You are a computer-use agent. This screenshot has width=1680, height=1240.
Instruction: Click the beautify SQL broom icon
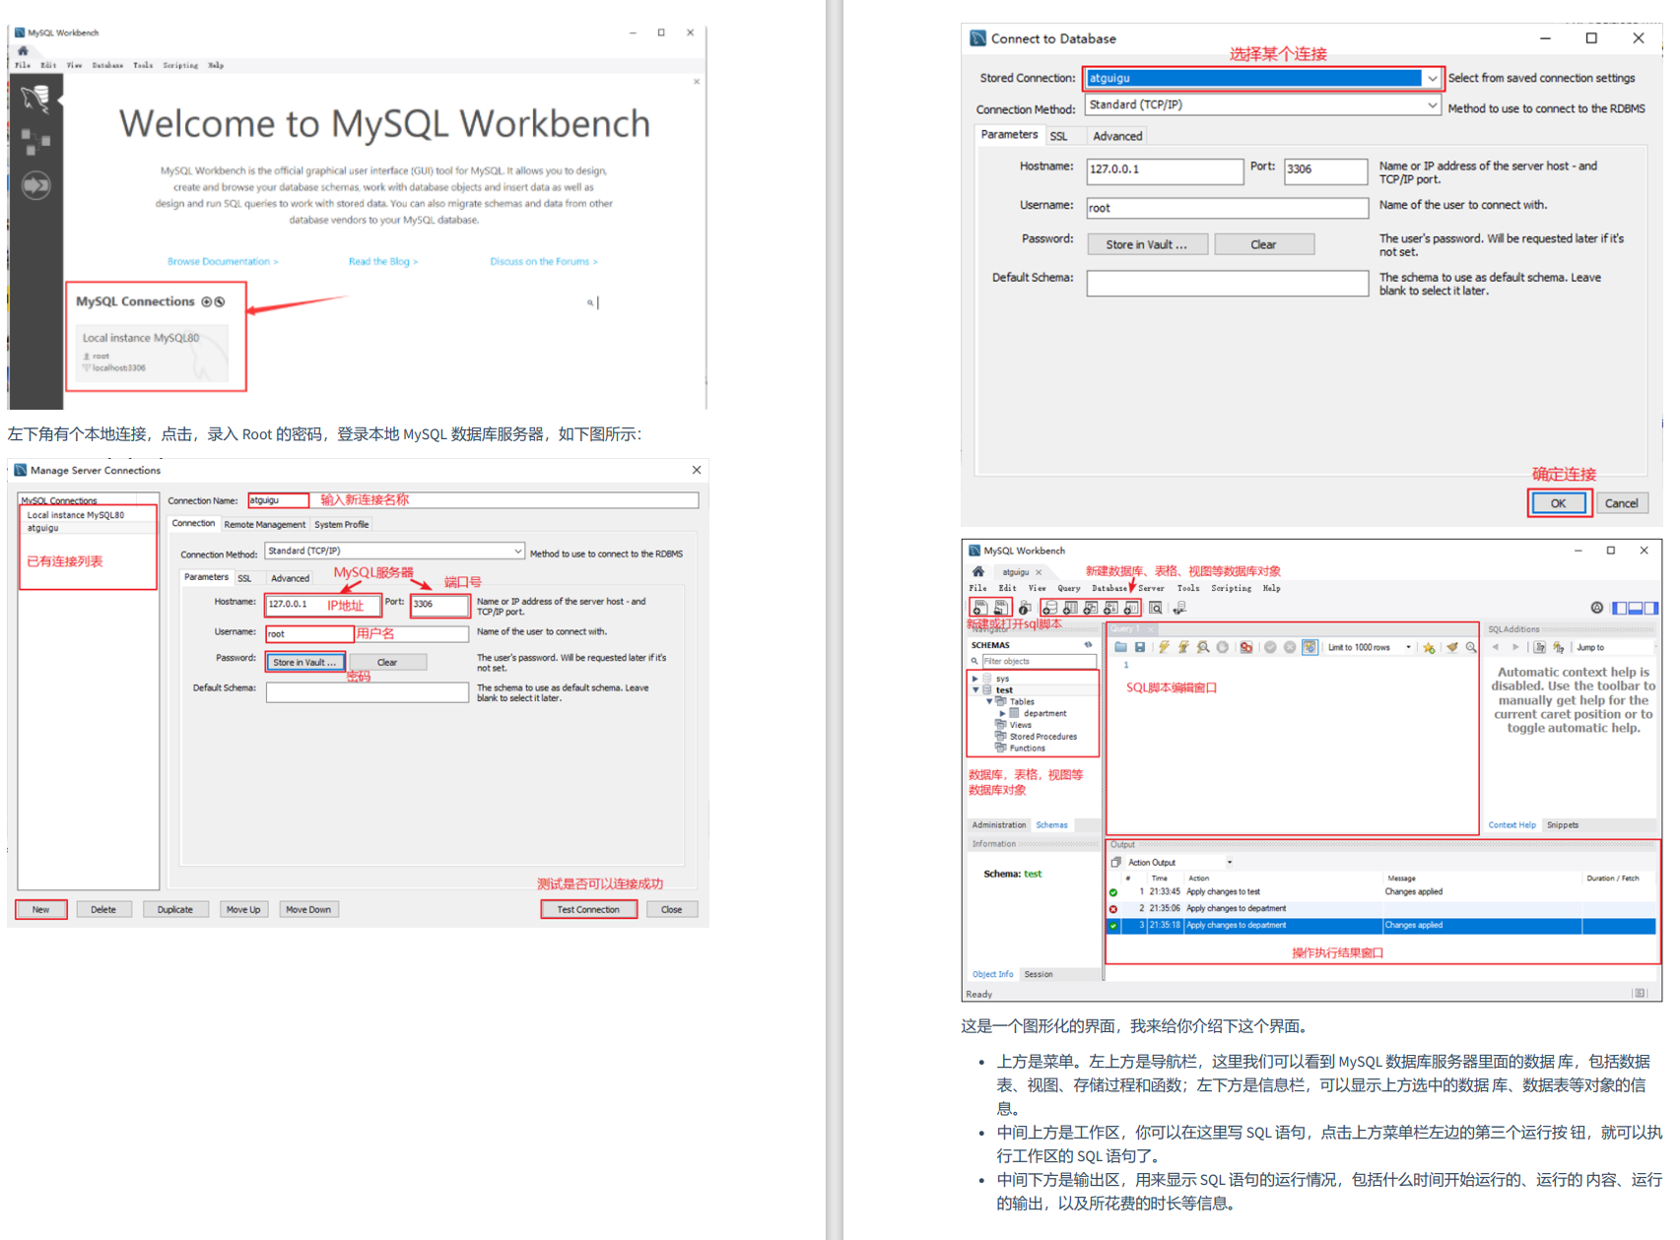1452,647
